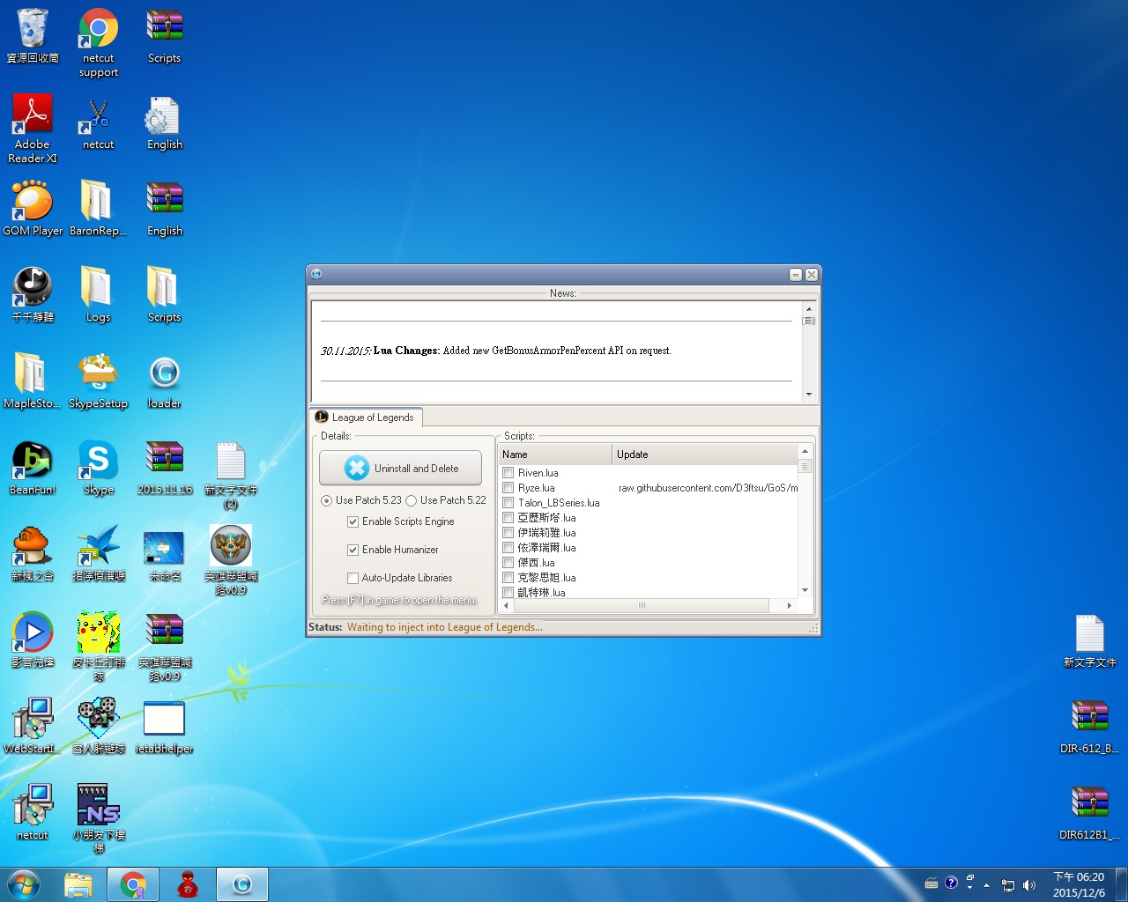The width and height of the screenshot is (1128, 902).
Task: Click the Windows Start button
Action: (24, 884)
